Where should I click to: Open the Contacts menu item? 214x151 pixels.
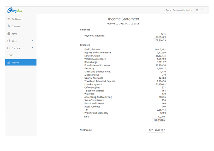16,26
